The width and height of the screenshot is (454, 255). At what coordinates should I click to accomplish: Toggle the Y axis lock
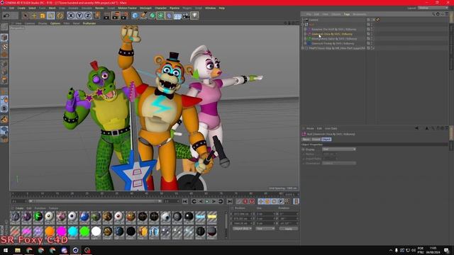click(x=79, y=16)
